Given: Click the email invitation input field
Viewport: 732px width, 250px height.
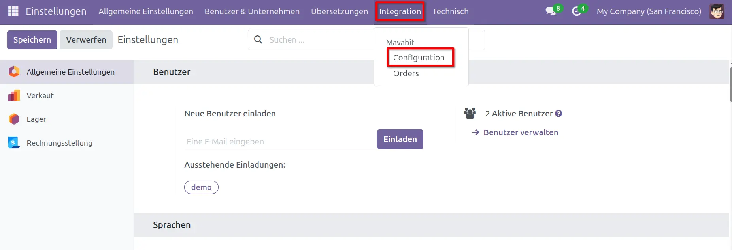Looking at the screenshot, I should 277,141.
